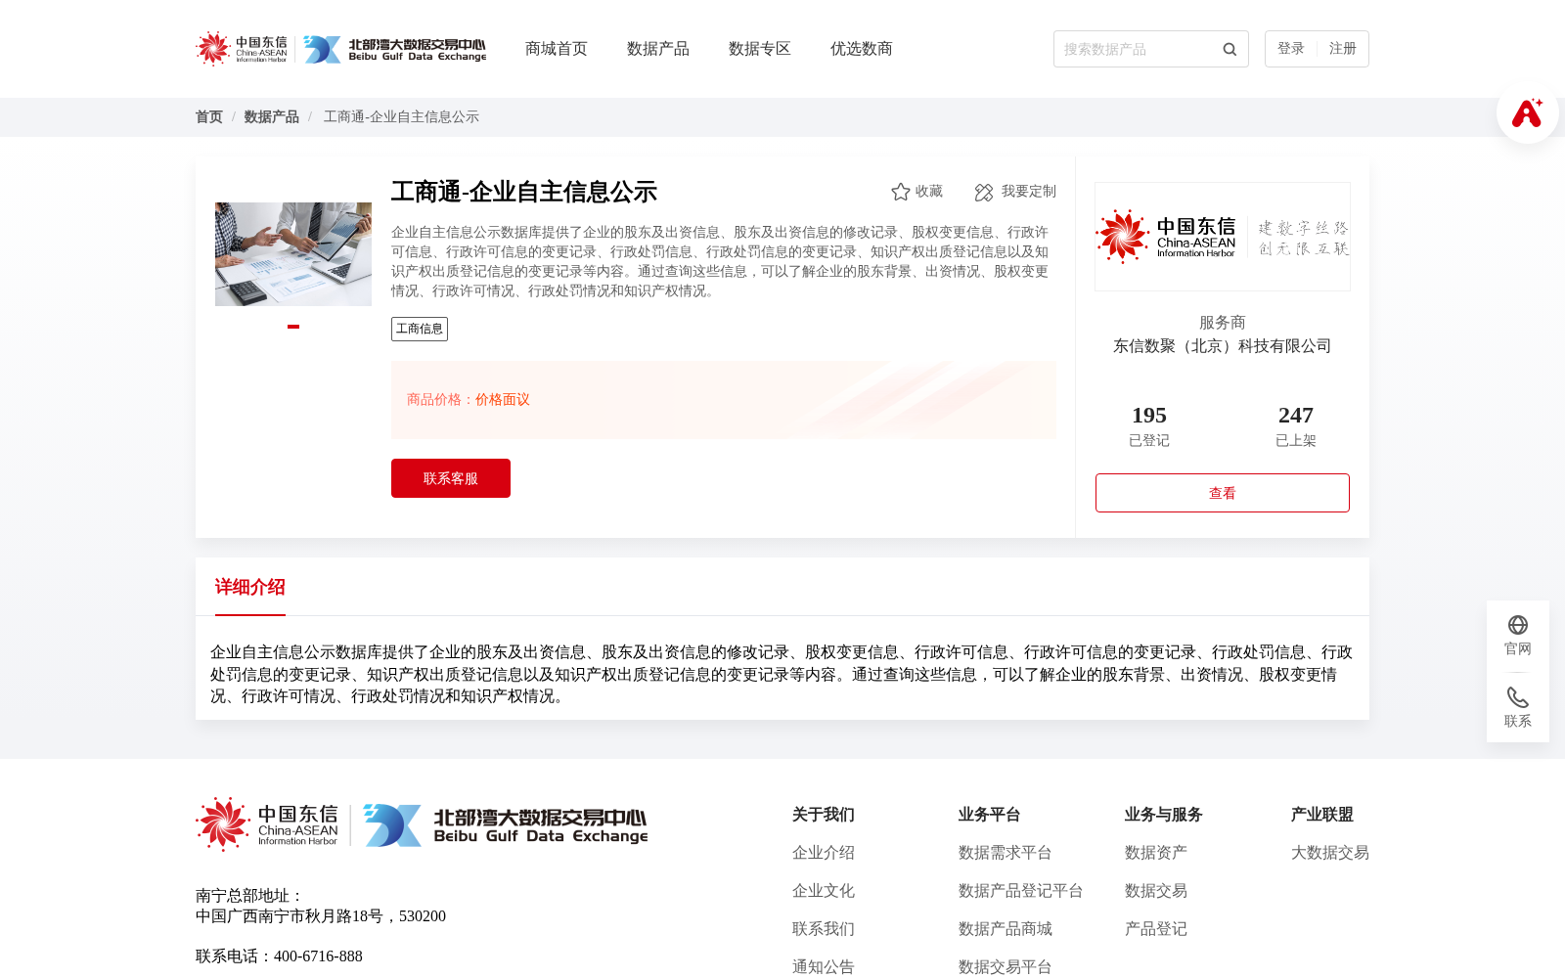Click the 关于我们 footer heading
The height and width of the screenshot is (978, 1565).
tap(824, 815)
